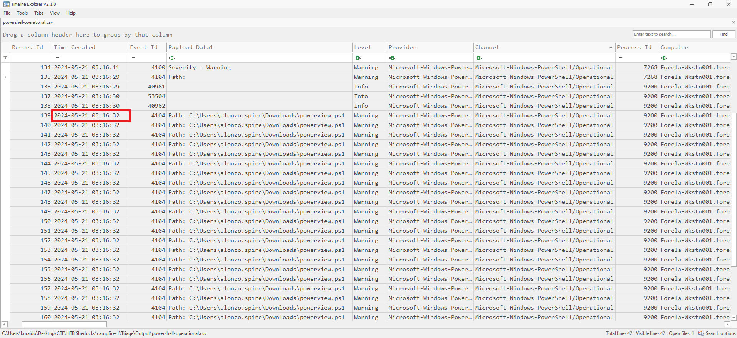Open the Tools menu
The width and height of the screenshot is (737, 338).
[x=22, y=13]
